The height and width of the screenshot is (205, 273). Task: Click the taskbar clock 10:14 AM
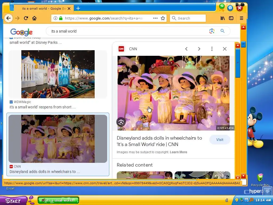click(x=263, y=200)
